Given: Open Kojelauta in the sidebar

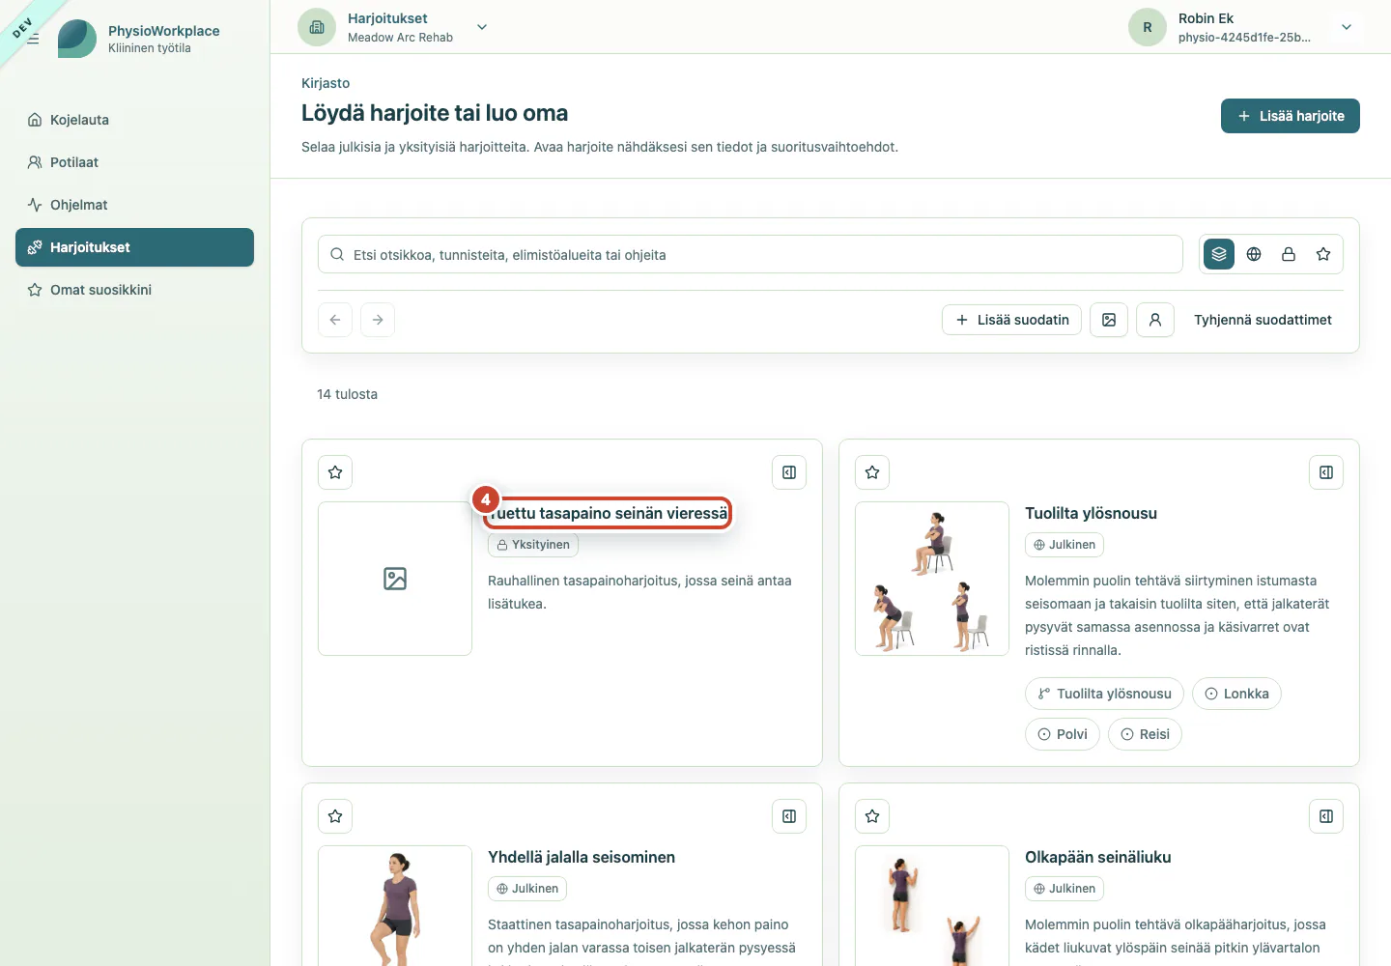Looking at the screenshot, I should [134, 120].
